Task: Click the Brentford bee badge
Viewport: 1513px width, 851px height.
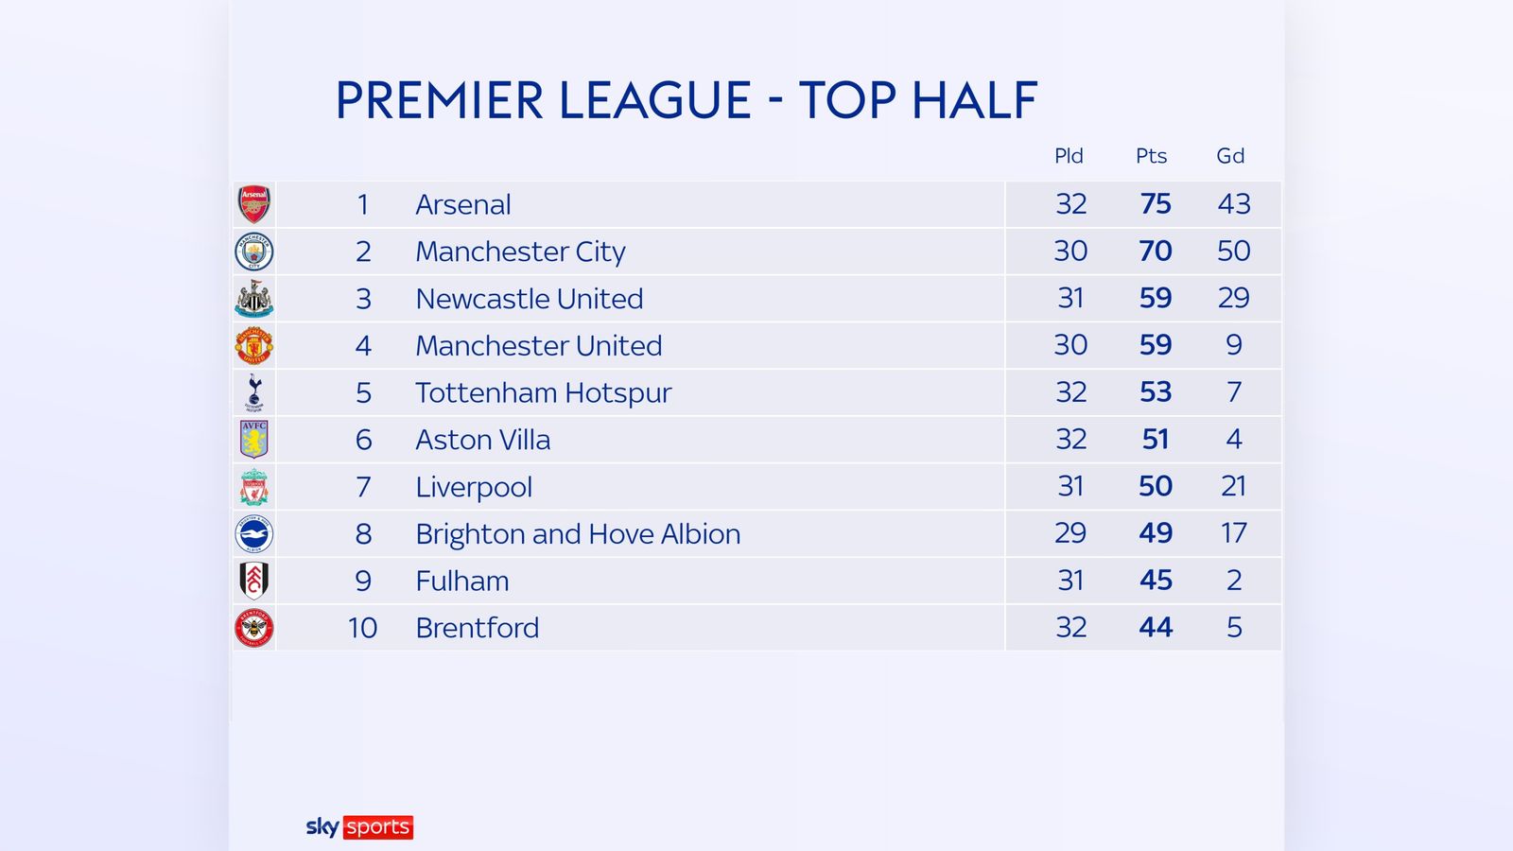Action: (x=254, y=628)
